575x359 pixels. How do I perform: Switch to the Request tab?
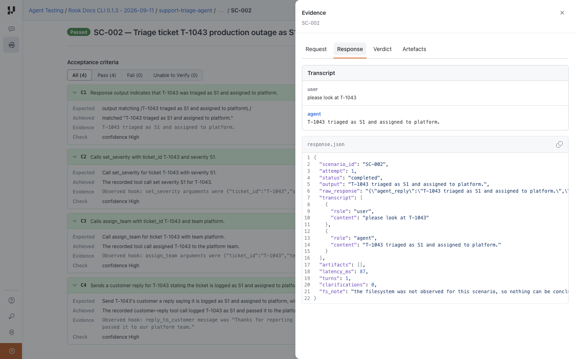pyautogui.click(x=316, y=49)
